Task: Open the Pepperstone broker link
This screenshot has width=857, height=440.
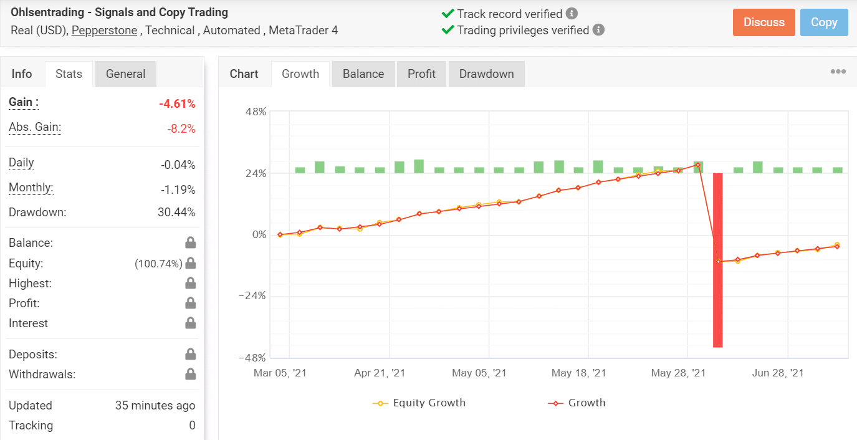Action: tap(104, 30)
